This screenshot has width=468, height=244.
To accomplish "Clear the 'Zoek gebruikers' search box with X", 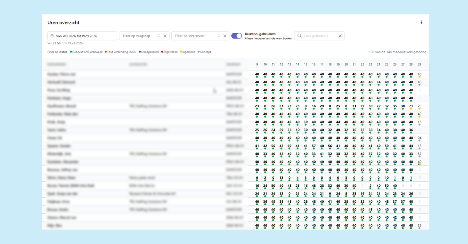I will [x=340, y=36].
